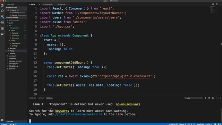Switch to the Users.js editor tab
Image resolution: width=222 pixels, height=125 pixels.
[x=62, y=5]
